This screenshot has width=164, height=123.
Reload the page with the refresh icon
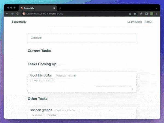pos(17,14)
